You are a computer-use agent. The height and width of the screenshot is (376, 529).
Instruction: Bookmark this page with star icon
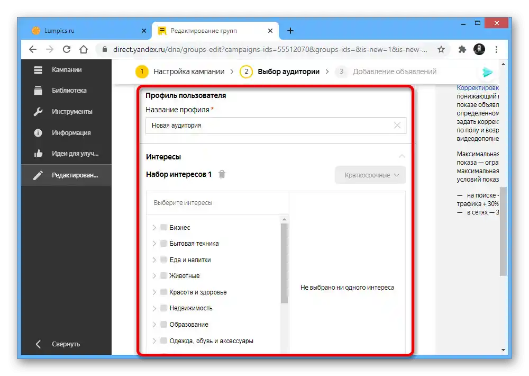pyautogui.click(x=441, y=50)
